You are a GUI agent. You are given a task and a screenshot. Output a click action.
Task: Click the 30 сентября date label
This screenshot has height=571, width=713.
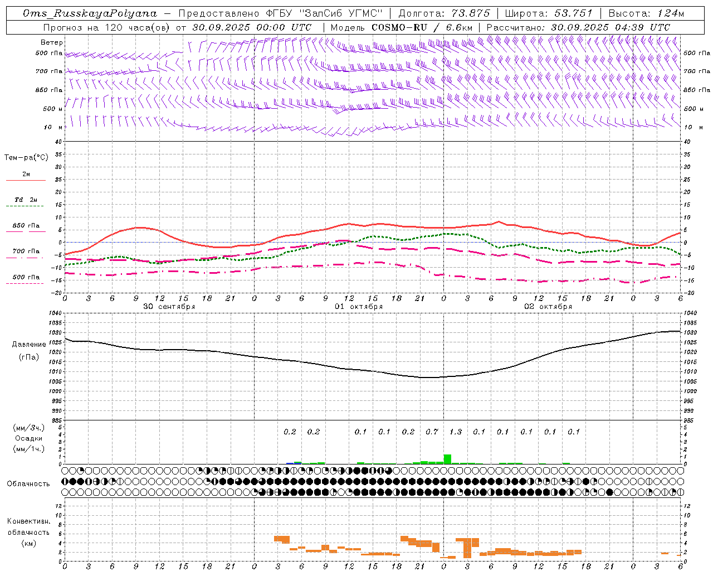[169, 307]
